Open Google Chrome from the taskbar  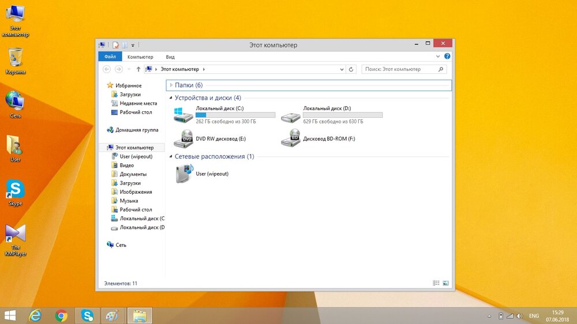point(61,315)
